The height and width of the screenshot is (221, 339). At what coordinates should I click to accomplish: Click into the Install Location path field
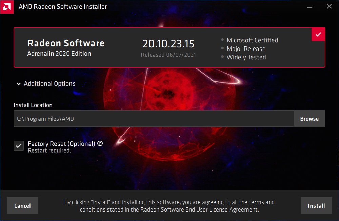coord(153,119)
